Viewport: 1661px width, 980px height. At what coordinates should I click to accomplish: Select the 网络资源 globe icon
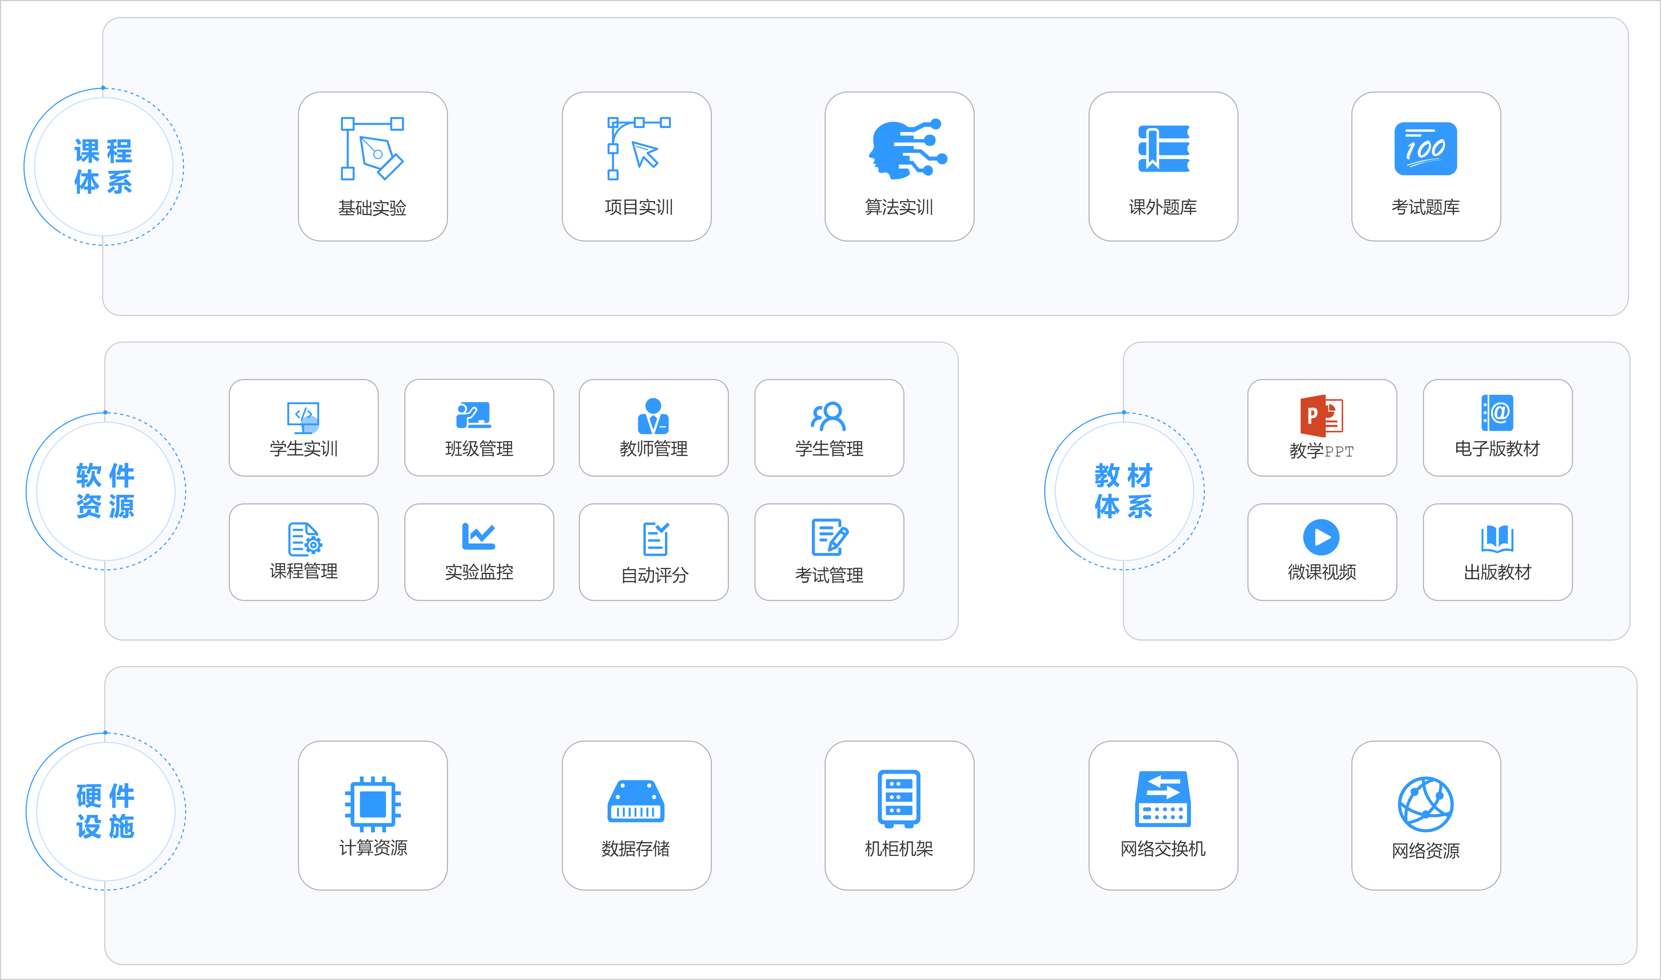(x=1425, y=804)
